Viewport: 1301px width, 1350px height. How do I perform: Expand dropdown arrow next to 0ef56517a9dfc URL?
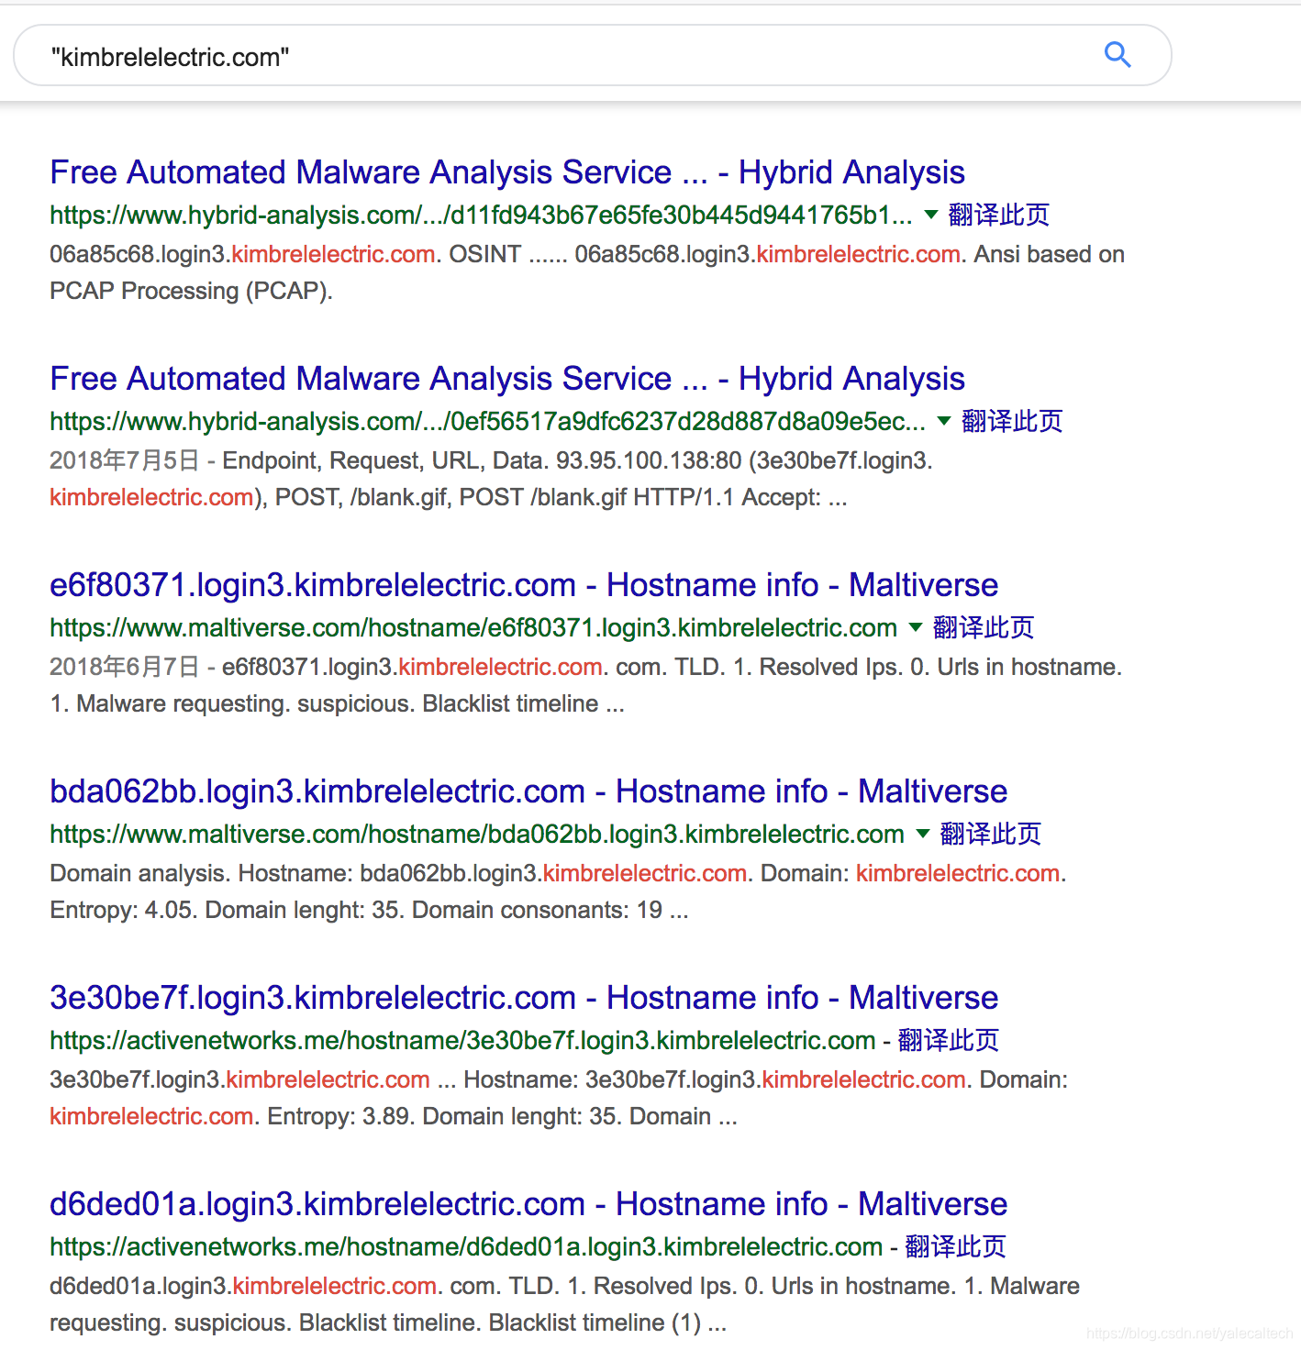coord(944,421)
